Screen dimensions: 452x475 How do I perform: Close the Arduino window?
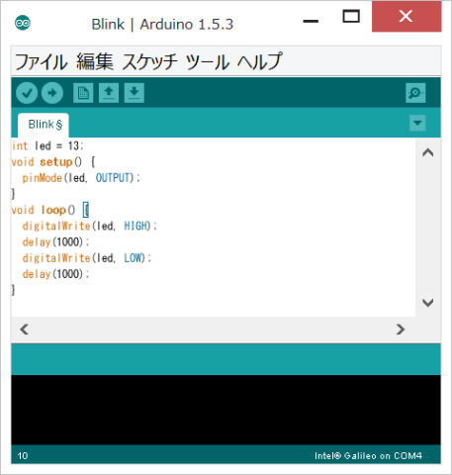(407, 16)
